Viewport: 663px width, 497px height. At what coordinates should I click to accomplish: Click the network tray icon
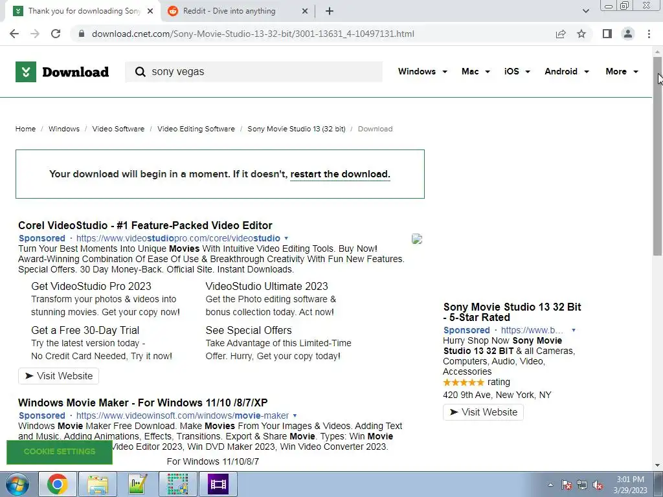point(582,485)
